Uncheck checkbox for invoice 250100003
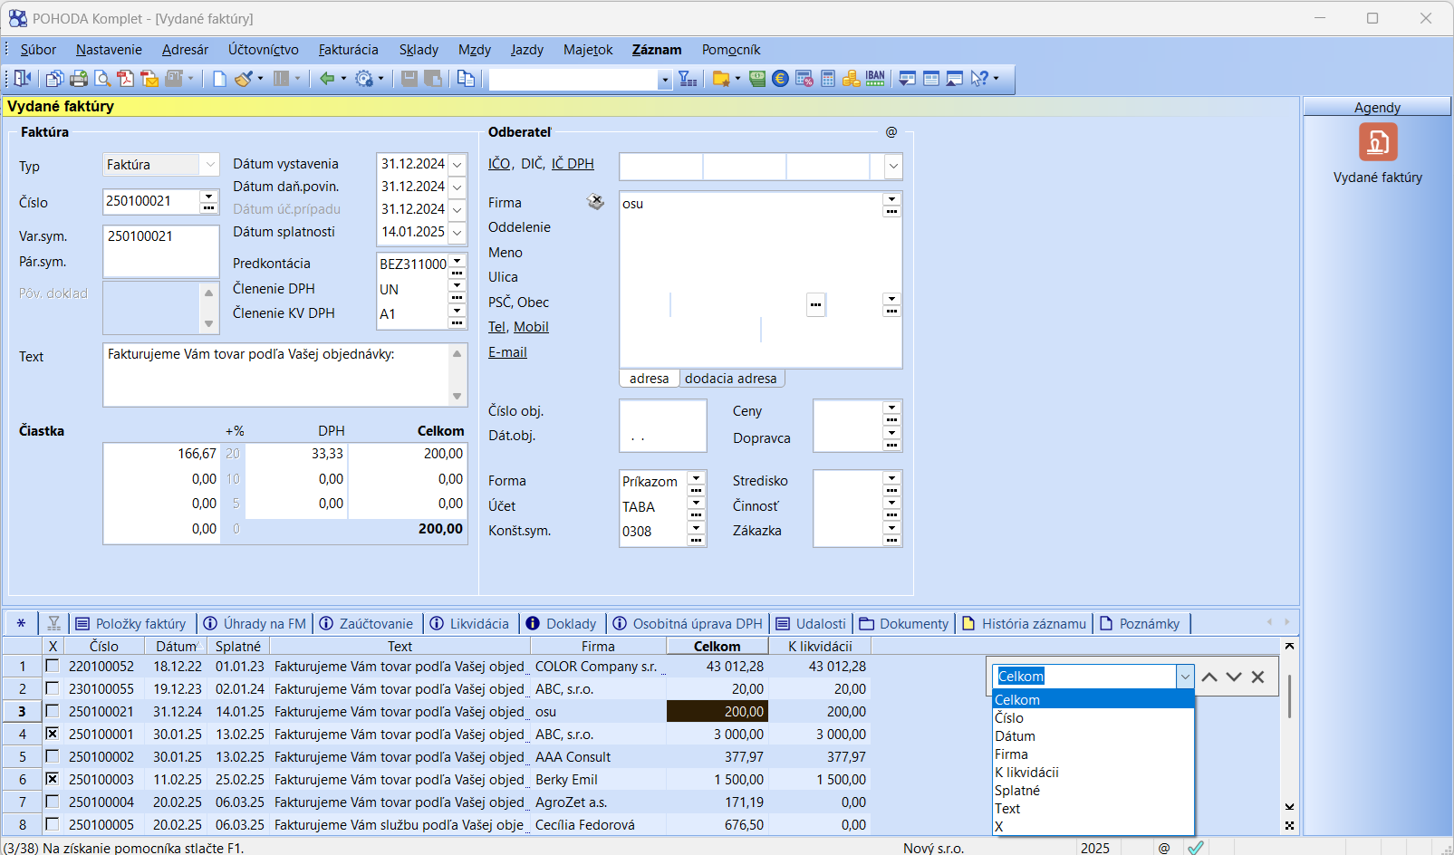The height and width of the screenshot is (855, 1454). 53,779
